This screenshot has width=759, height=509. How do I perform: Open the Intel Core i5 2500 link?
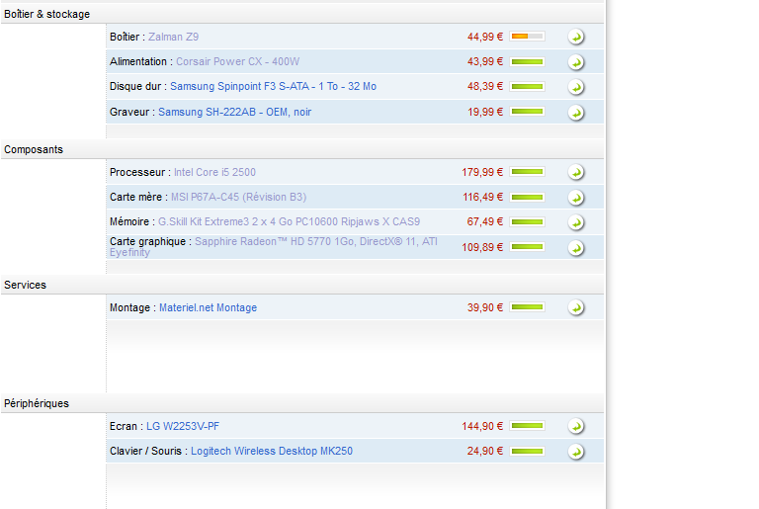click(x=214, y=172)
